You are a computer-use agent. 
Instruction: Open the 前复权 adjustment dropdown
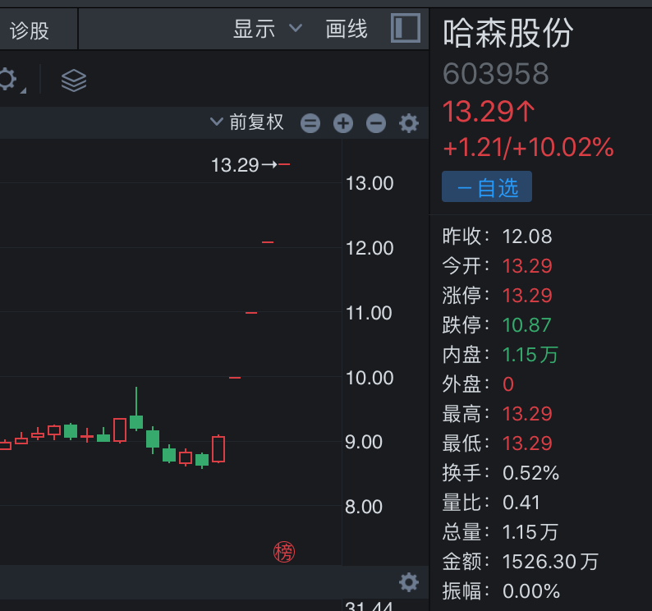click(247, 122)
